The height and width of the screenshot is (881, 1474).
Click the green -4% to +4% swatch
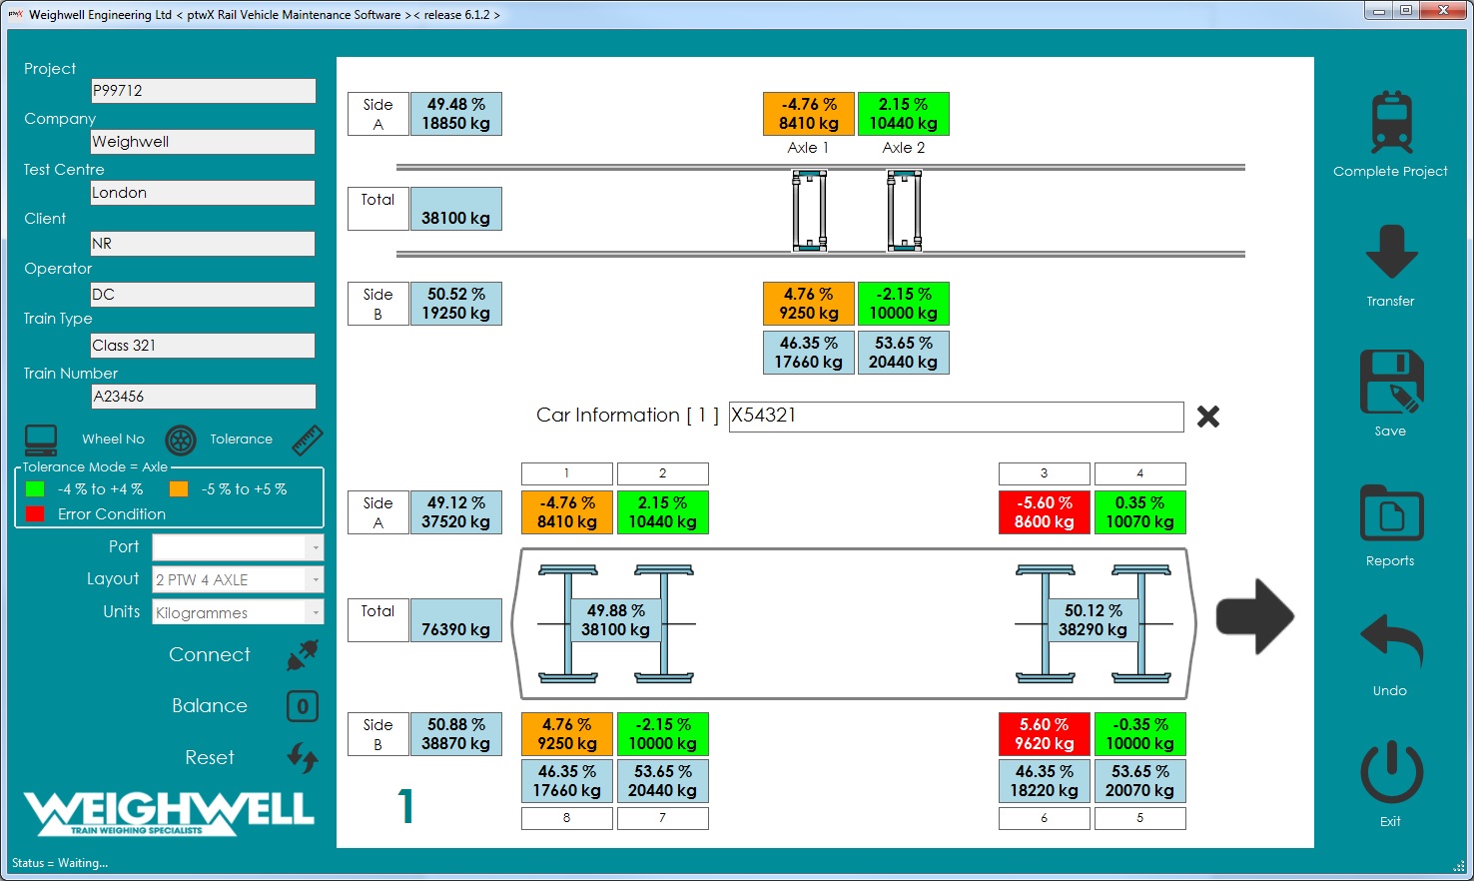tap(35, 489)
